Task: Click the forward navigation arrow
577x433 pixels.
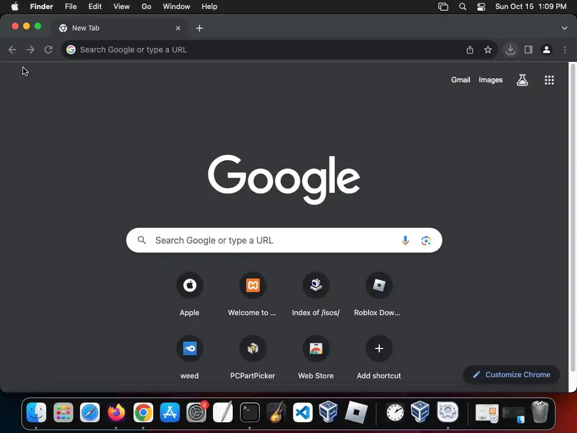Action: (x=30, y=50)
